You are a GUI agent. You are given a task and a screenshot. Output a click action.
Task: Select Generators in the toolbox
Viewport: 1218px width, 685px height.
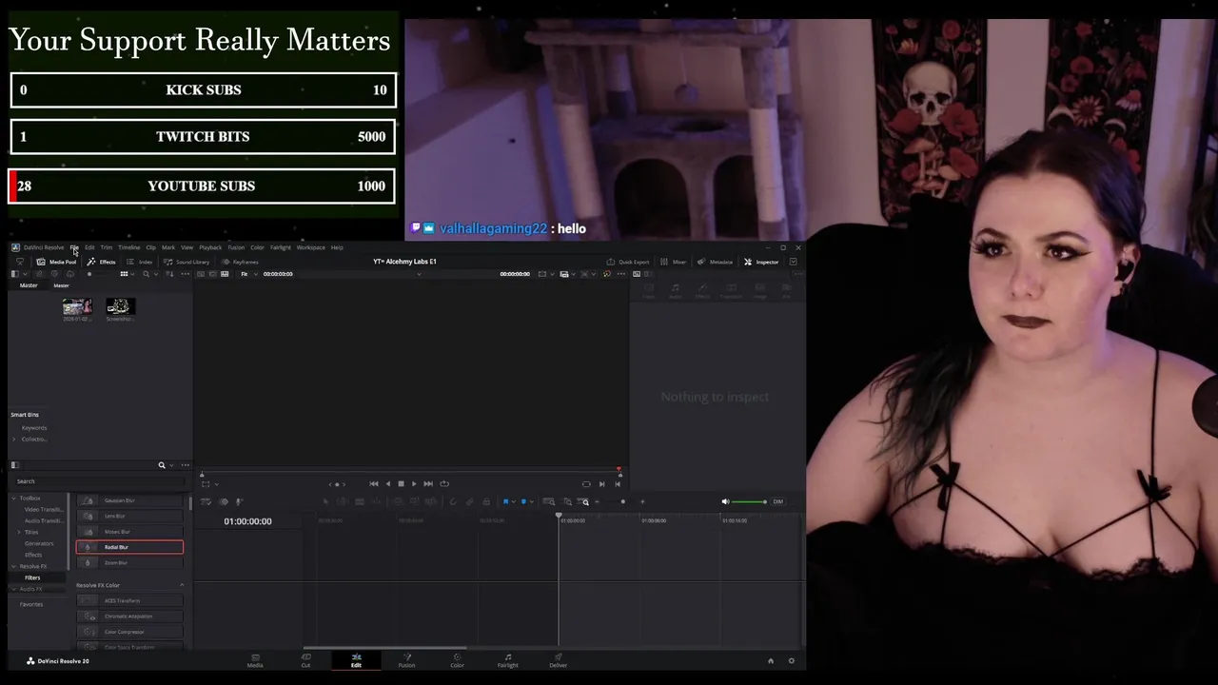(39, 543)
